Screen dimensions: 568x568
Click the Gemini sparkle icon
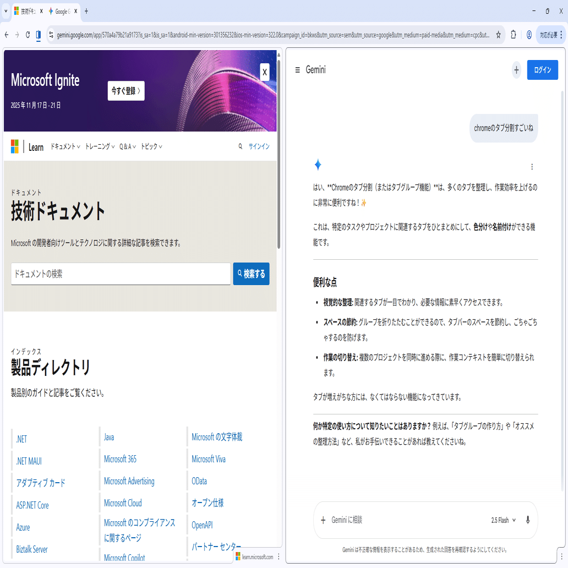click(x=318, y=165)
